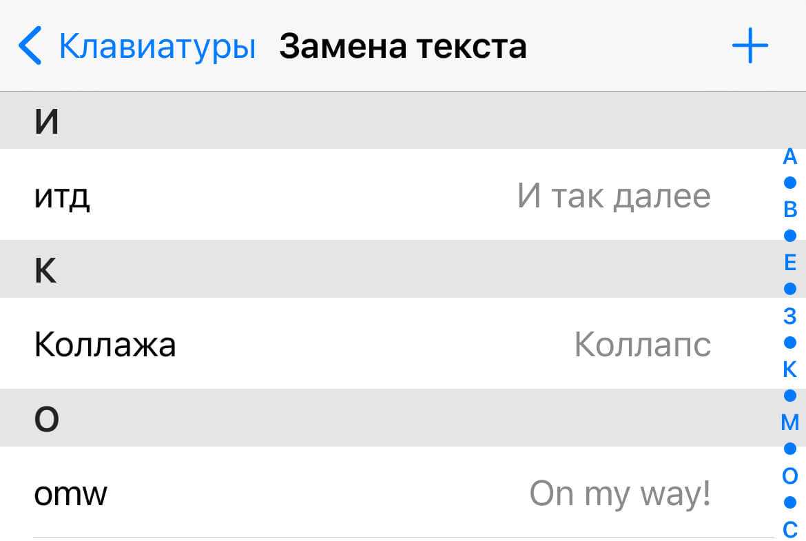Open the итд shortcut entry

[62, 196]
